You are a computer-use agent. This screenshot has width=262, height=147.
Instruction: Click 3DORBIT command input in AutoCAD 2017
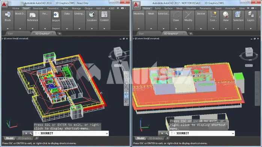click(202, 133)
